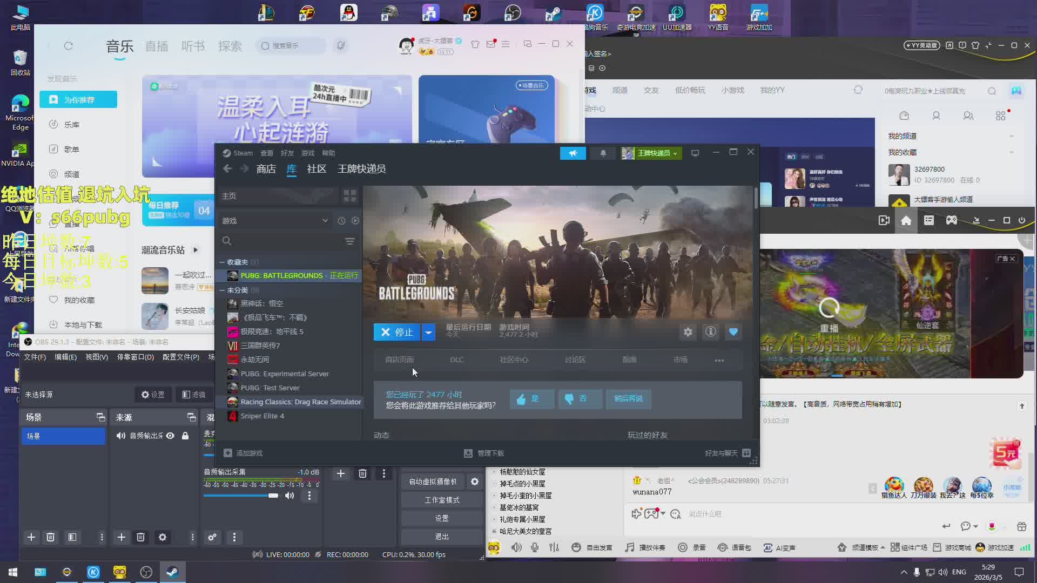This screenshot has width=1037, height=583.
Task: Open the 文件(F) menu in OBS
Action: tap(35, 357)
